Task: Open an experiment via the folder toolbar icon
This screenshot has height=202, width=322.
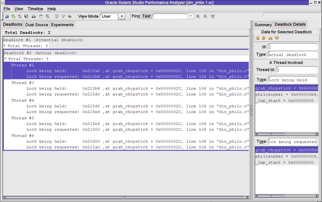Action: point(7,16)
